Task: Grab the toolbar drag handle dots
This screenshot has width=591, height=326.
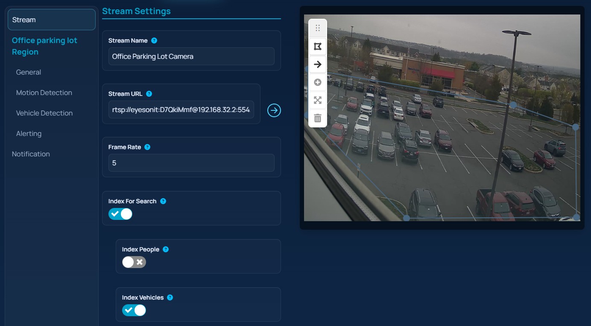Action: [317, 27]
